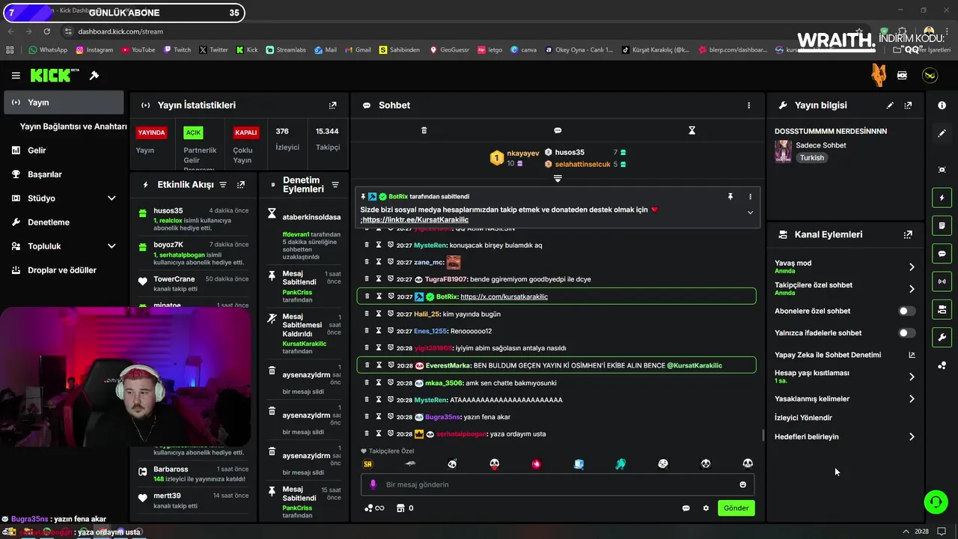Unpin the BotRix pinned message
Viewport: 958px width, 539px height.
730,196
